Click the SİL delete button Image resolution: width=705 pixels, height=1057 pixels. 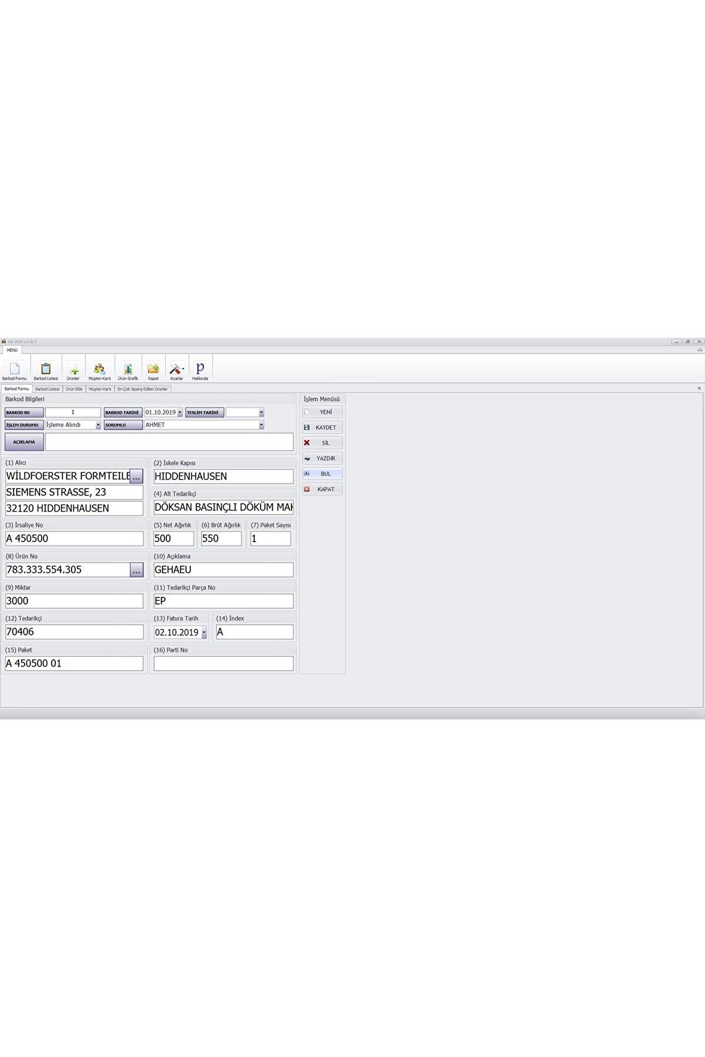click(x=322, y=443)
